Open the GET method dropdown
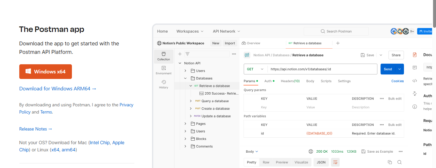Image resolution: width=436 pixels, height=168 pixels. [256, 69]
